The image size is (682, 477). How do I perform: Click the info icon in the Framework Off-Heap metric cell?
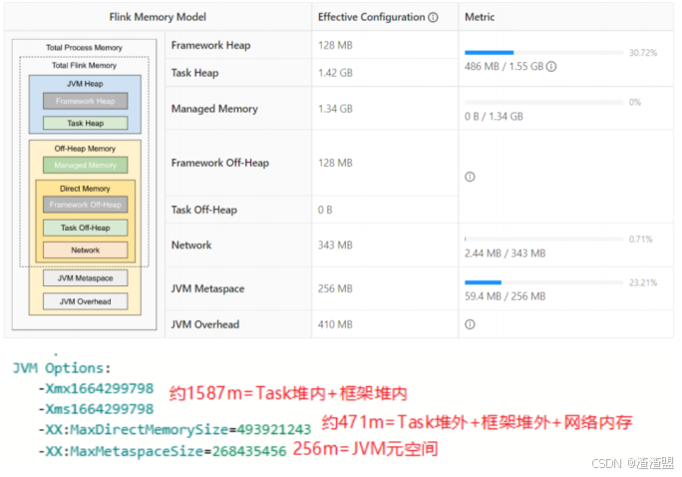click(x=470, y=177)
